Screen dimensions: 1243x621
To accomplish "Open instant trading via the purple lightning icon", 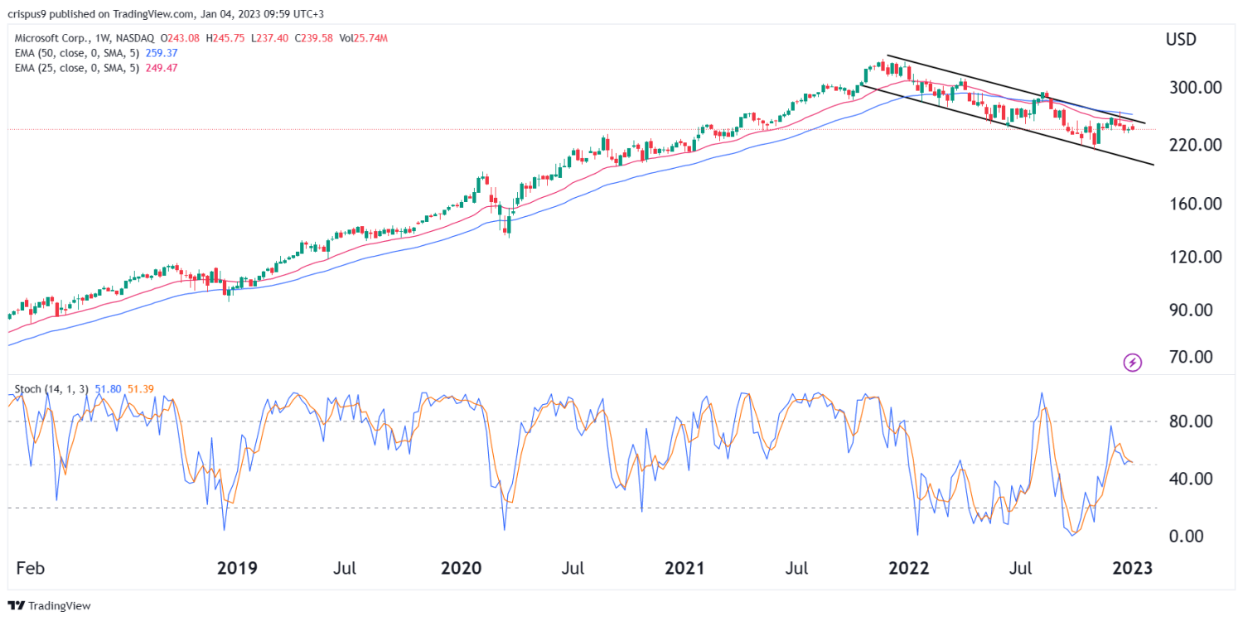I will [1132, 363].
